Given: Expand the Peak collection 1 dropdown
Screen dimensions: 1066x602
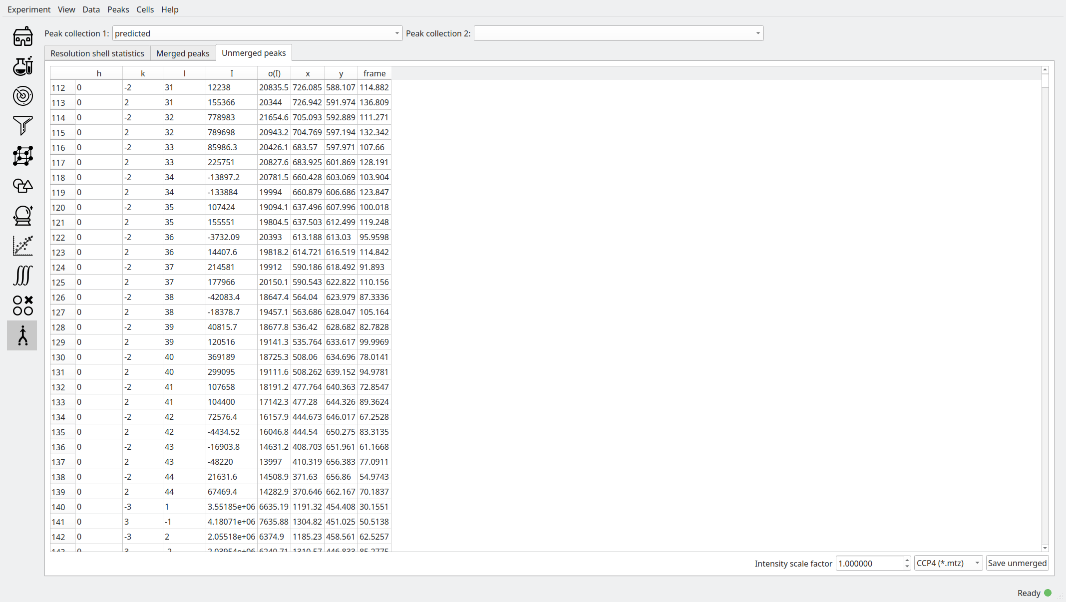Looking at the screenshot, I should pos(257,33).
